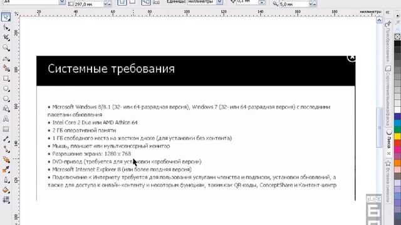Screen dimensions: 401x225
Task: Select the Crop tool
Action: (6, 37)
